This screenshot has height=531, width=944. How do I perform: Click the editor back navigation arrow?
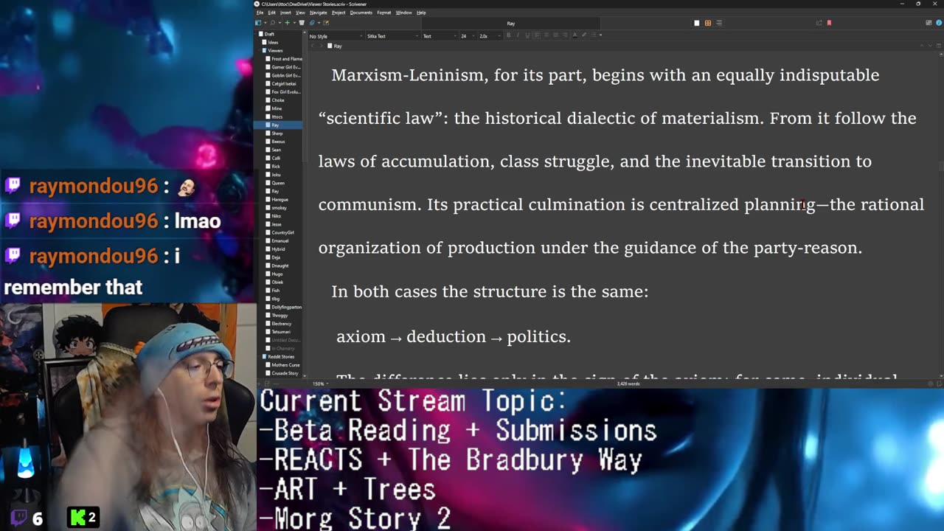coord(312,46)
